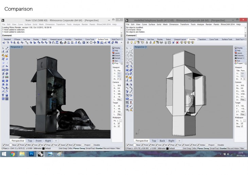Open the Surface menu in the right window
248x175 pixels.
(x=152, y=24)
